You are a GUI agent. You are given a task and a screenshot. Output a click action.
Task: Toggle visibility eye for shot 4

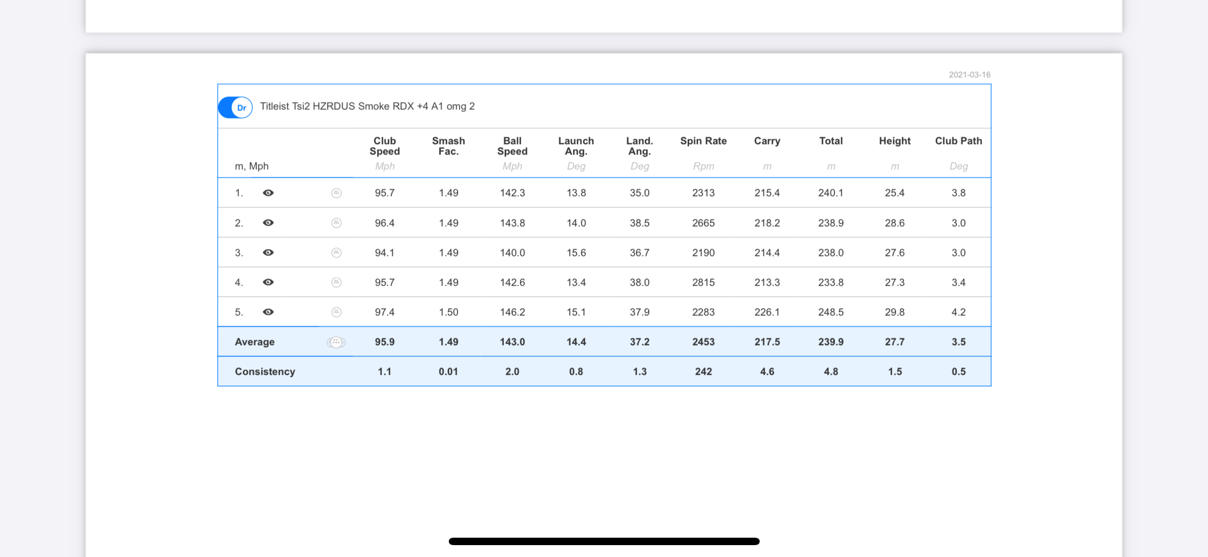(x=268, y=282)
